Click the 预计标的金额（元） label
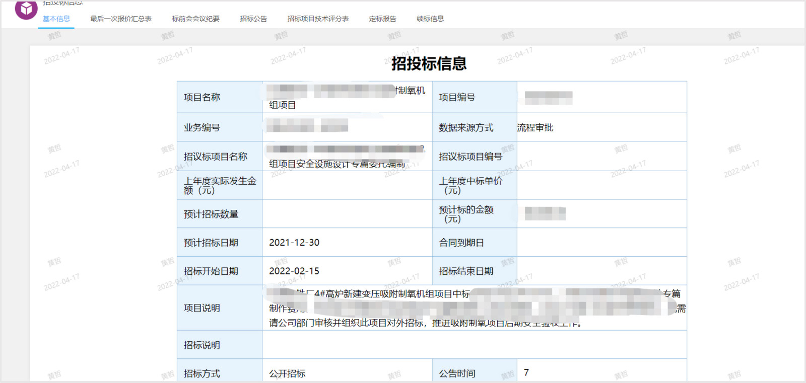Screen dimensions: 806x383 click(x=466, y=214)
